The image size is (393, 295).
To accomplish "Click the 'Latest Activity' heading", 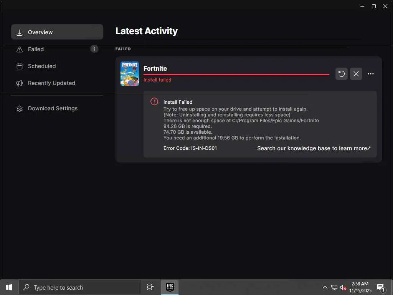I will pyautogui.click(x=146, y=31).
